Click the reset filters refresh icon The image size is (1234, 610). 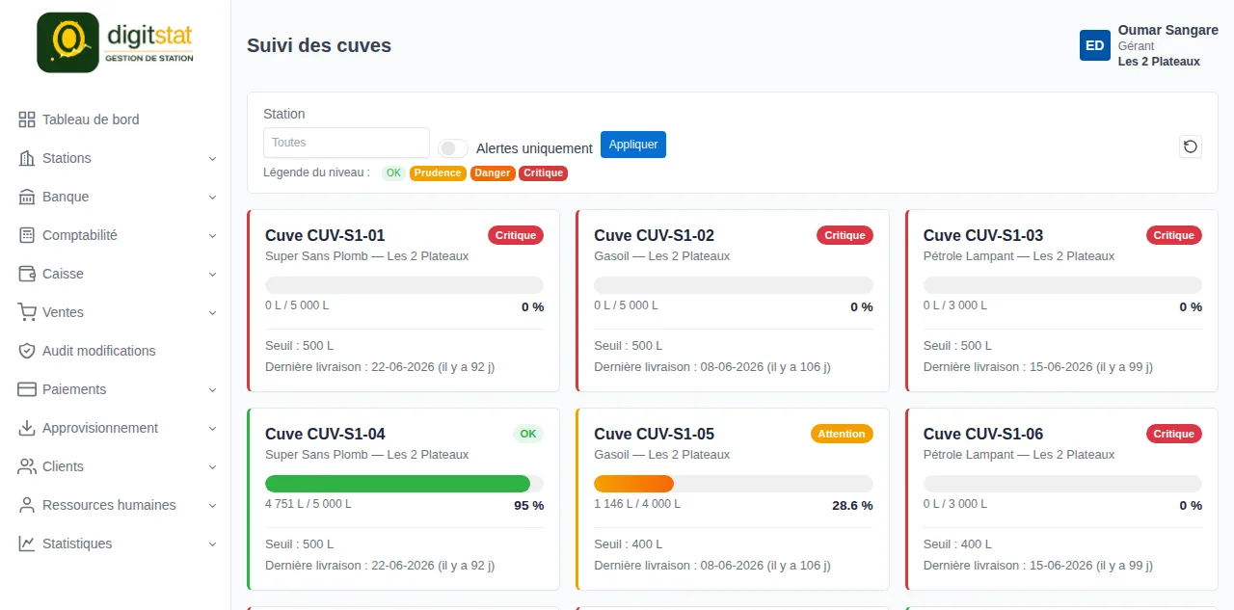click(x=1191, y=146)
